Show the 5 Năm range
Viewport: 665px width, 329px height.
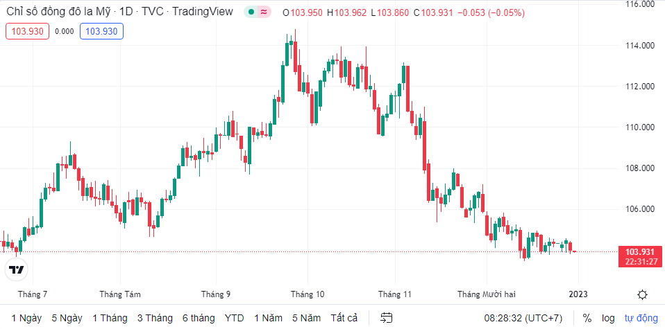306,318
